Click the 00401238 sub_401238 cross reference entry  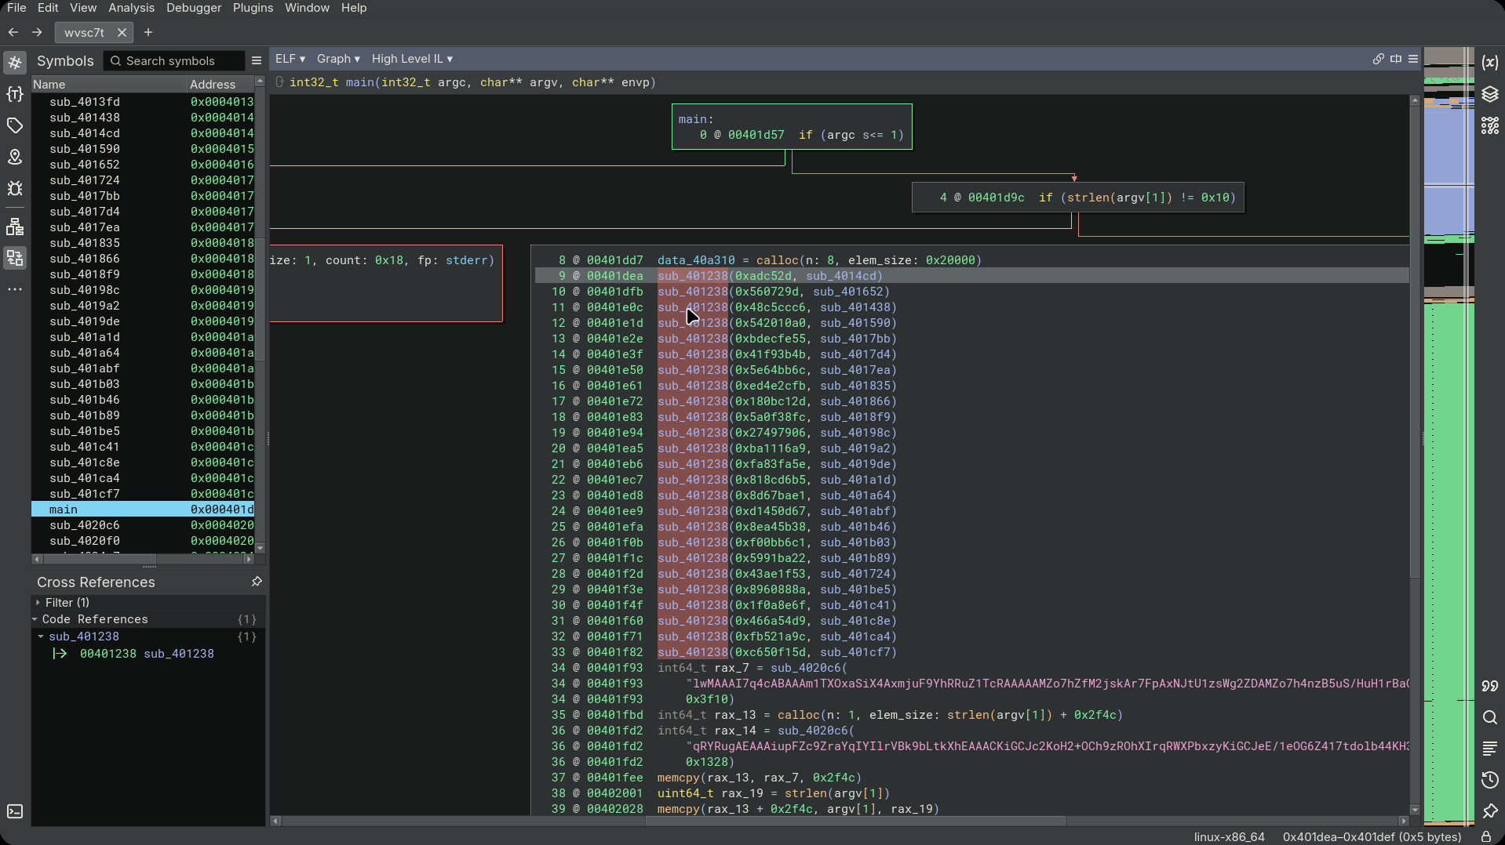click(147, 654)
